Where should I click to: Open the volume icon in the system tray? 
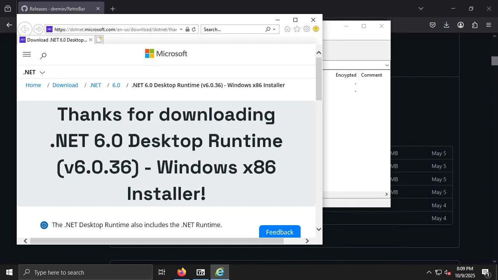(x=447, y=272)
